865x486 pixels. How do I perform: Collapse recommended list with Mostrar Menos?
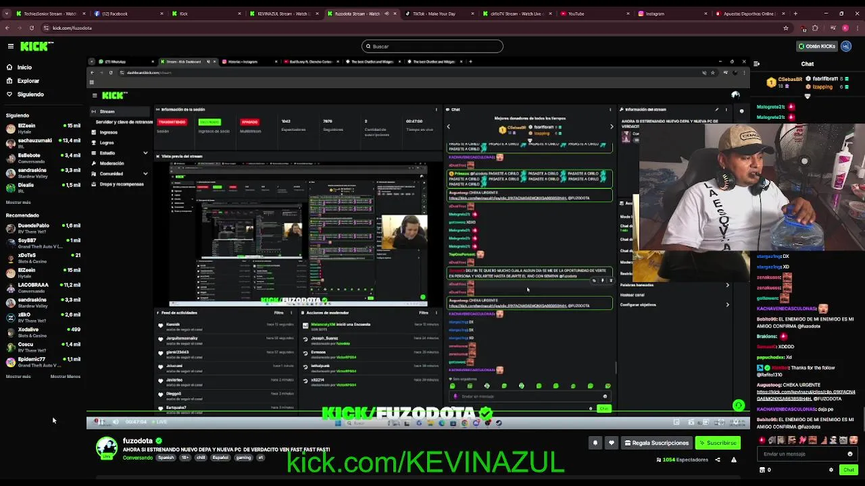[66, 377]
